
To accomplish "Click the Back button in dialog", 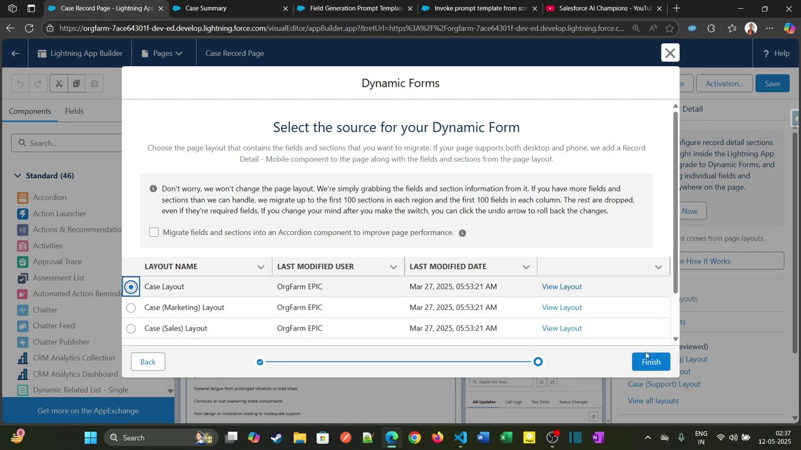I will click(148, 362).
